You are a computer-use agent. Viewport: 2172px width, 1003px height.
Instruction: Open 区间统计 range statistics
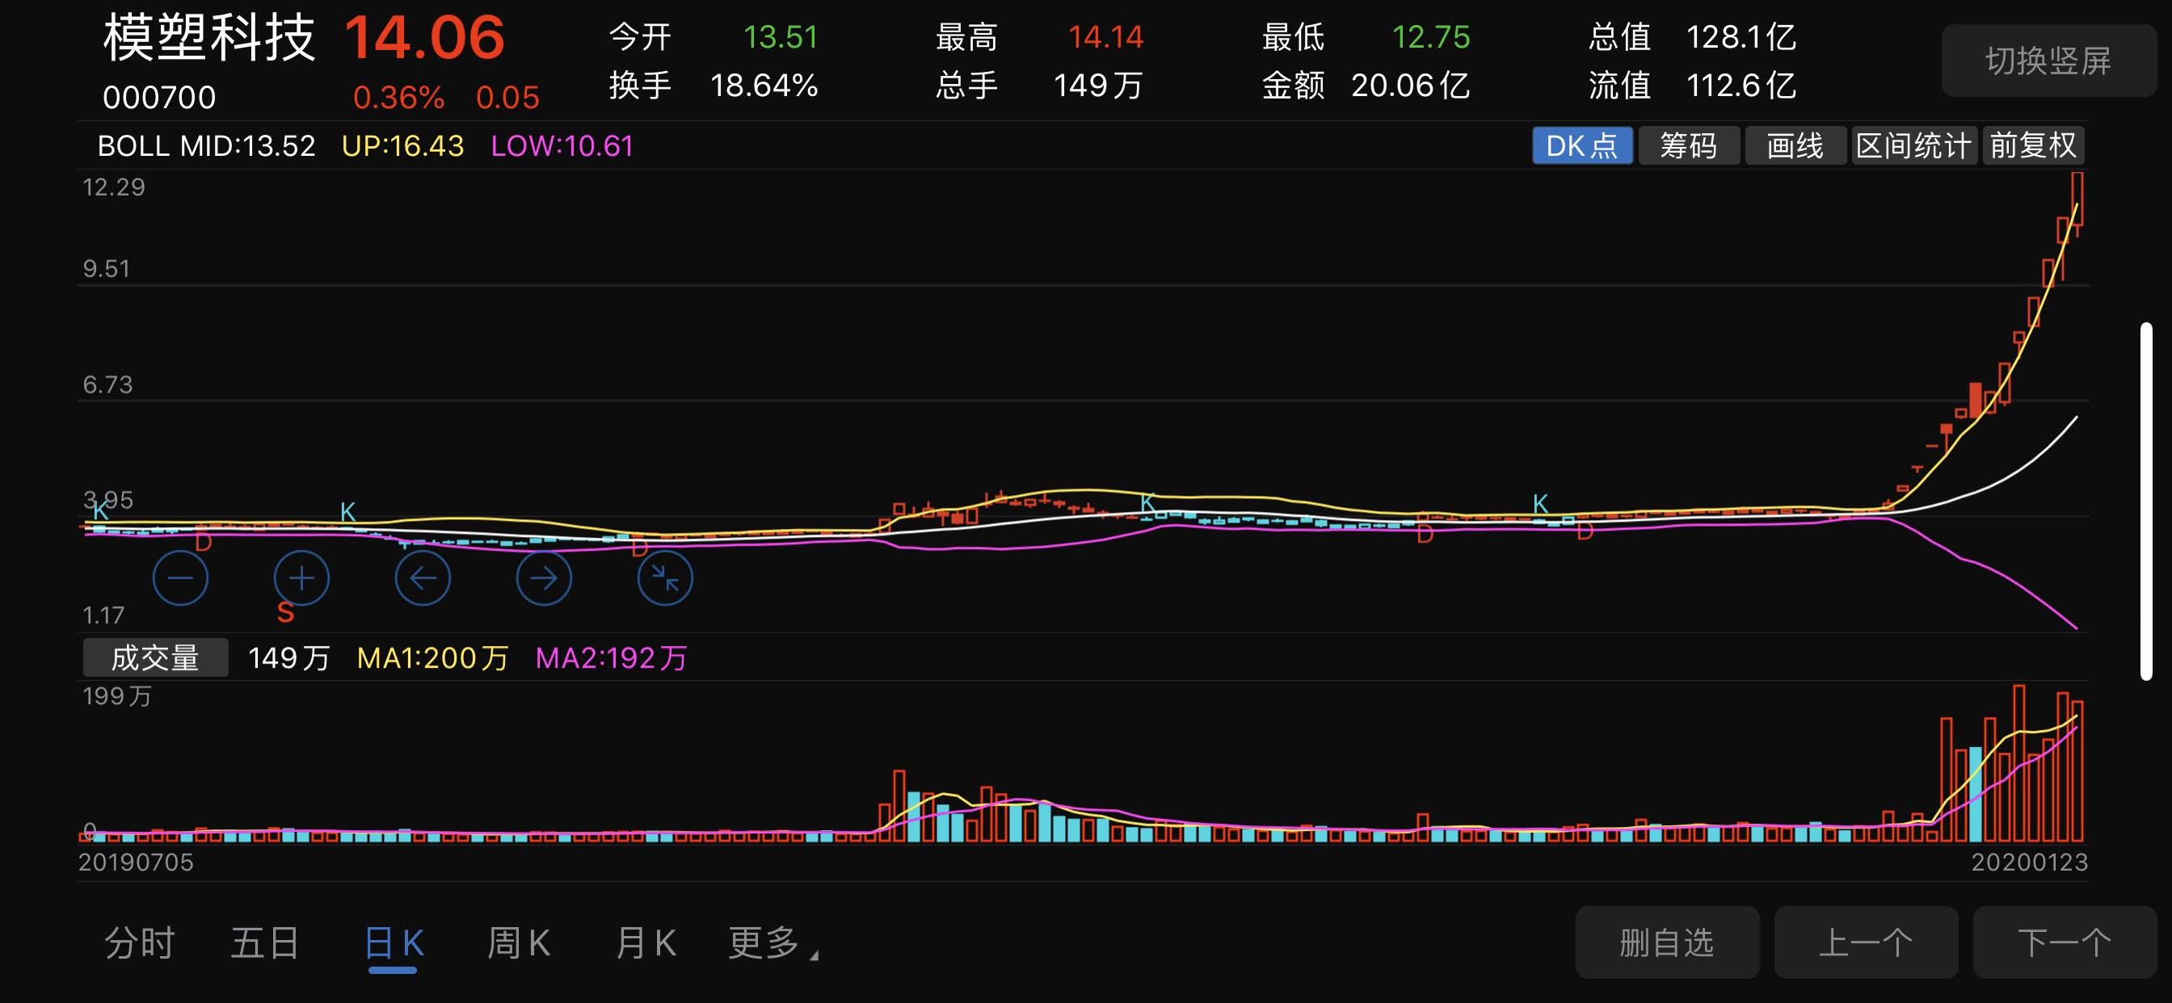coord(1914,146)
